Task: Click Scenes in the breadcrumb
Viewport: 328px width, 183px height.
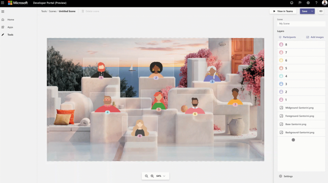Action: [x=53, y=11]
